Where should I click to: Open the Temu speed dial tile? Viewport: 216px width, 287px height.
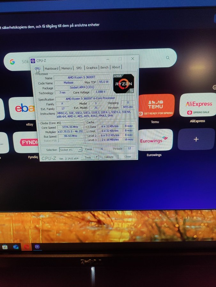click(x=156, y=106)
